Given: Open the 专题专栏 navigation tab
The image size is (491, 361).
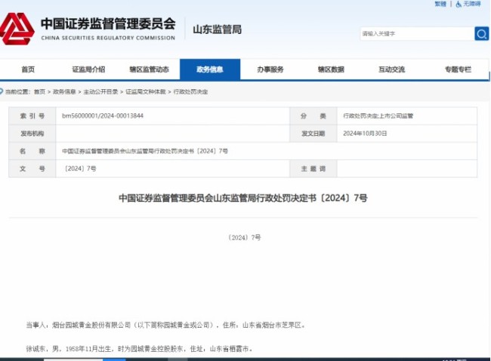Looking at the screenshot, I should click(x=458, y=69).
